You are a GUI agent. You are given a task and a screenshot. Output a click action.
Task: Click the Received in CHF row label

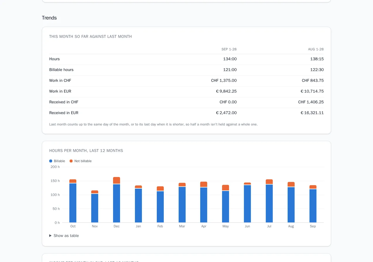(x=64, y=102)
